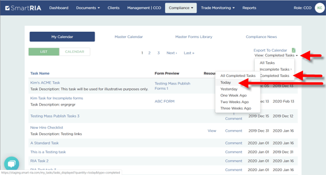The image size is (326, 175).
Task: Open the KC user avatar
Action: (319, 8)
